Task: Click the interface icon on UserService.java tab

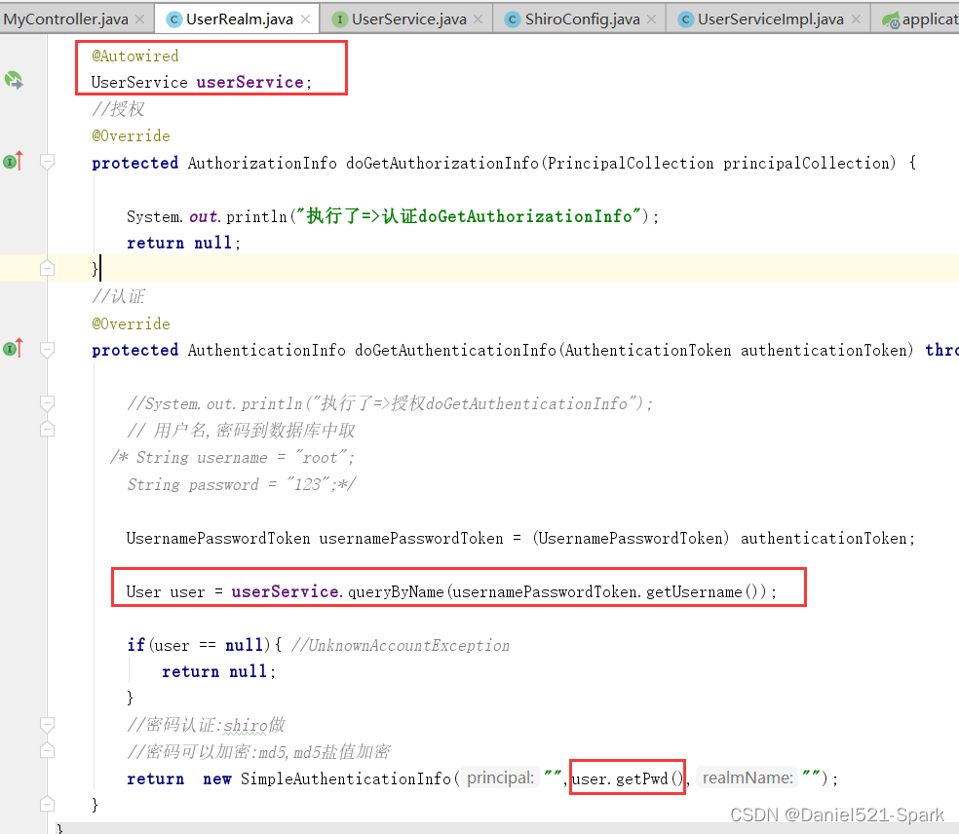Action: [x=339, y=19]
